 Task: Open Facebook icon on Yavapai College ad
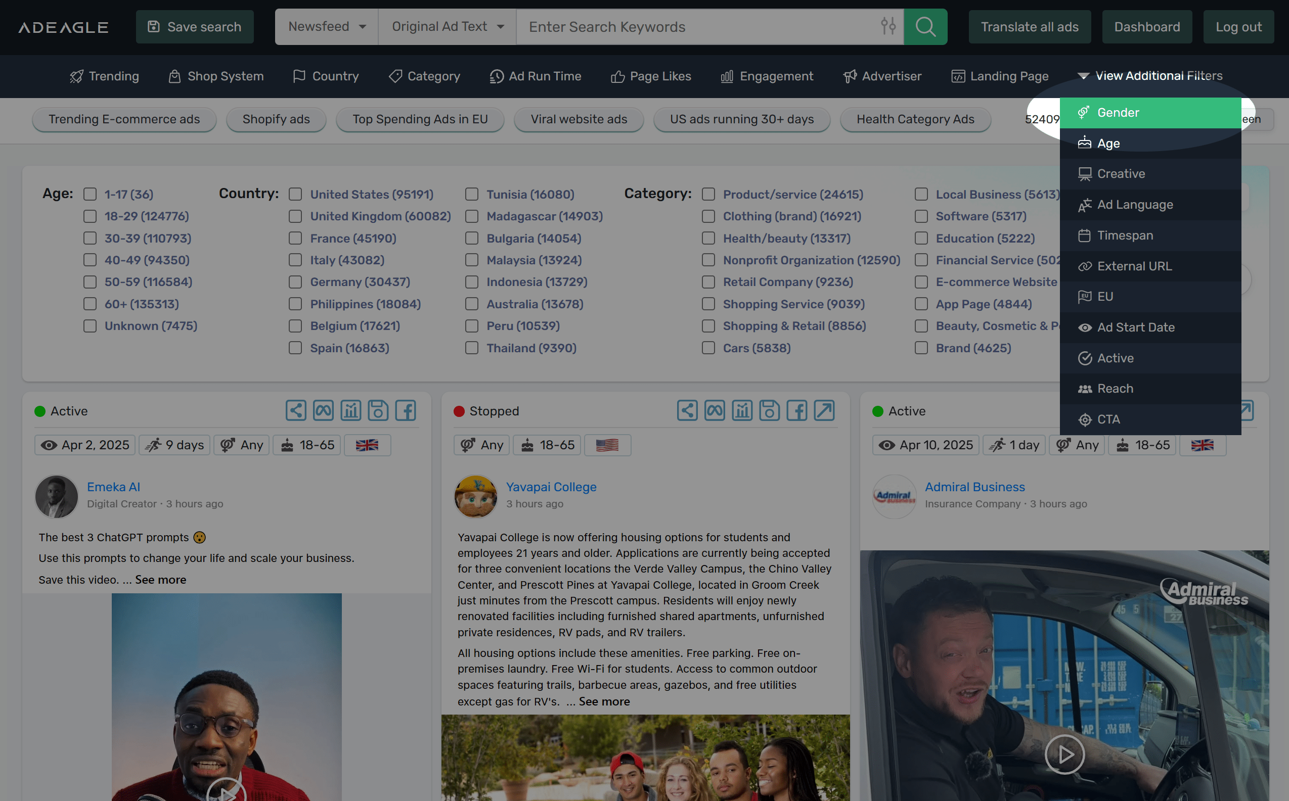click(x=797, y=410)
